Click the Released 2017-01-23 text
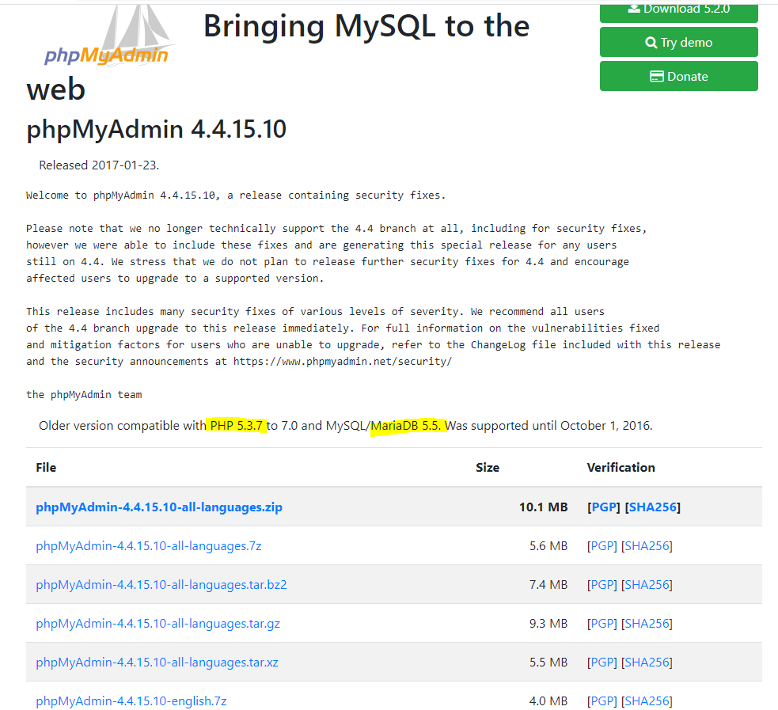778x710 pixels. tap(99, 165)
